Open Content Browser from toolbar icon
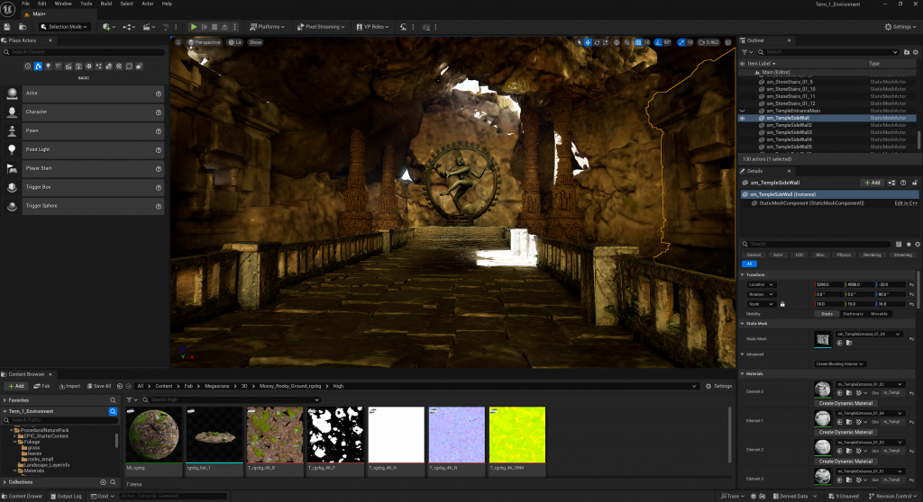Viewport: 923px width, 502px height. click(x=23, y=26)
